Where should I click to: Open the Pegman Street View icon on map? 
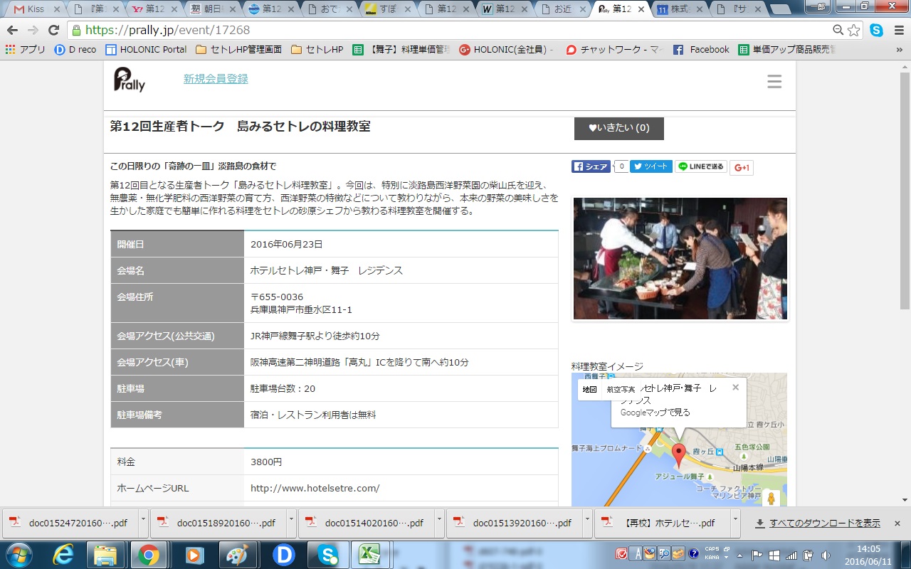point(770,498)
